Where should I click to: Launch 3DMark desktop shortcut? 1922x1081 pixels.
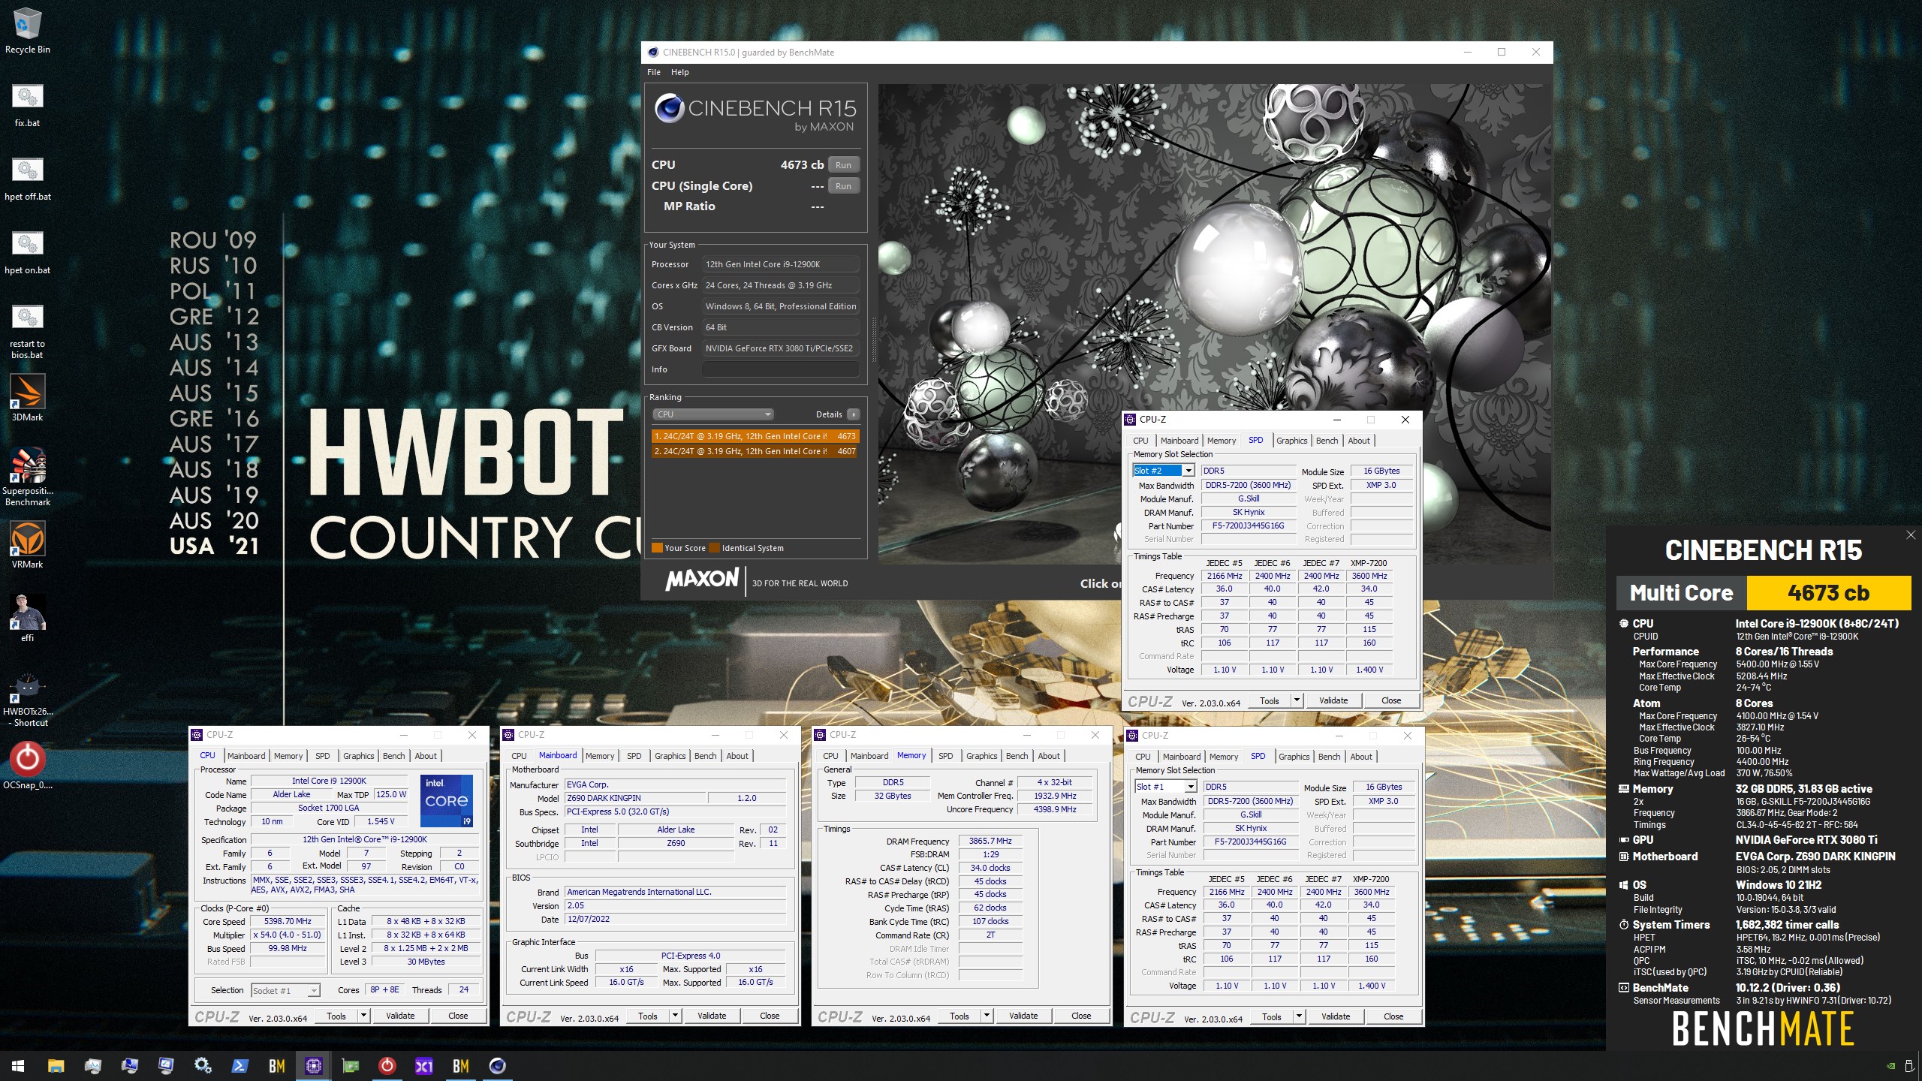pos(27,398)
